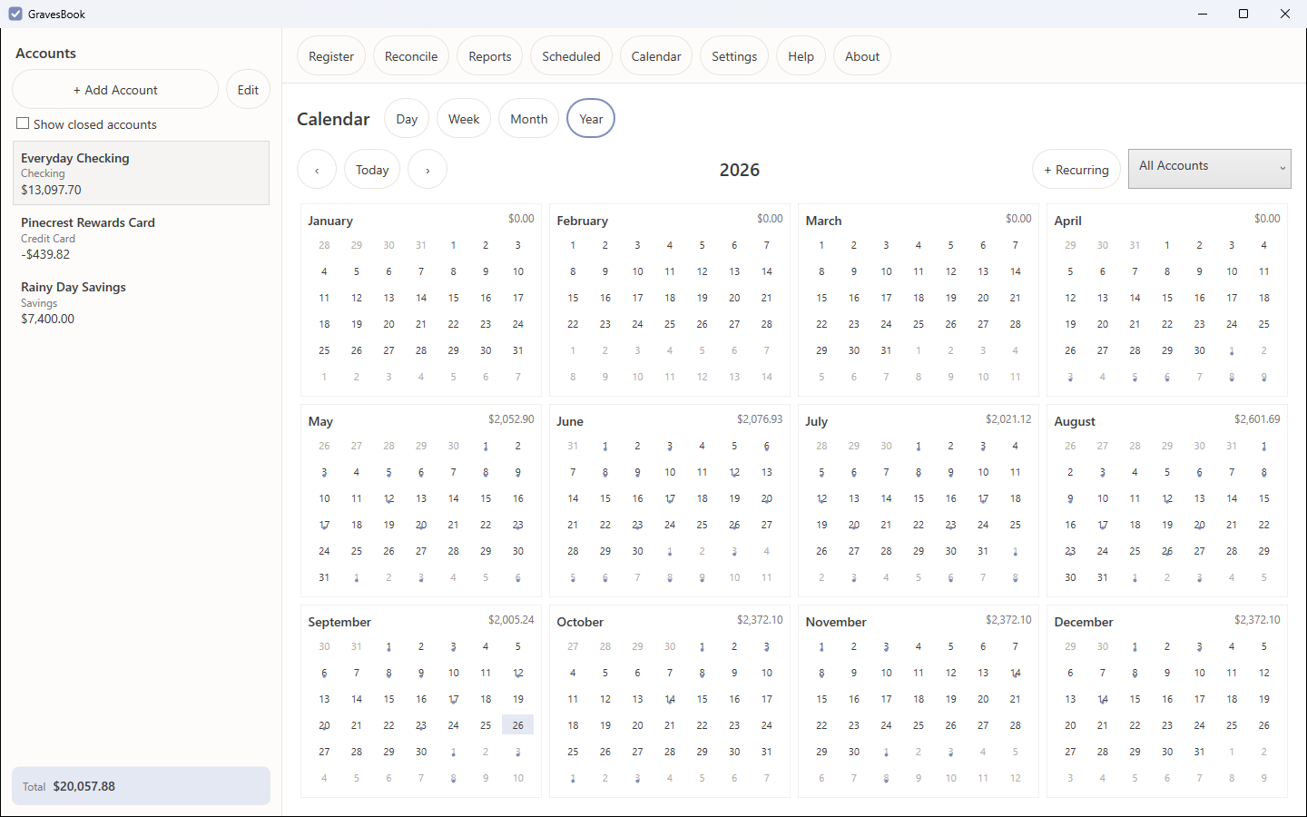Click the September total $2,005.24
The width and height of the screenshot is (1307, 817).
511,620
